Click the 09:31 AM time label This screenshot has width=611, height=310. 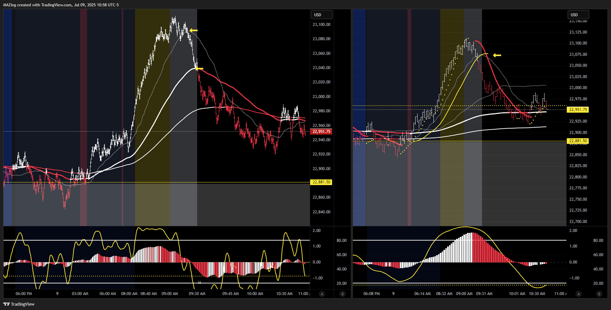(484, 294)
